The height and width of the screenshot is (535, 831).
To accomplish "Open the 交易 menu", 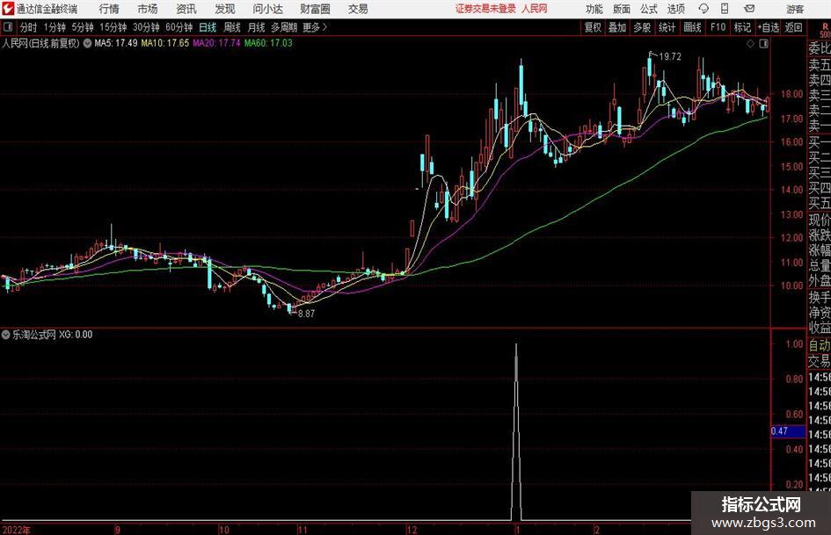I will (358, 9).
